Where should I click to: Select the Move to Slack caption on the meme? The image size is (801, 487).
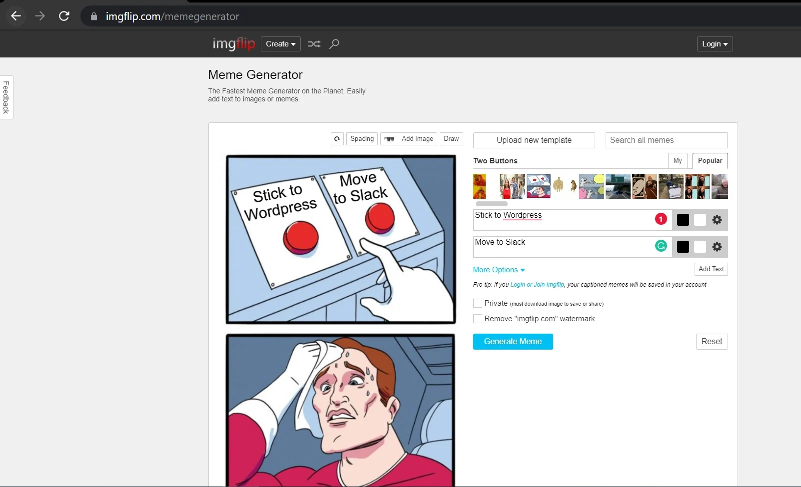pyautogui.click(x=360, y=188)
